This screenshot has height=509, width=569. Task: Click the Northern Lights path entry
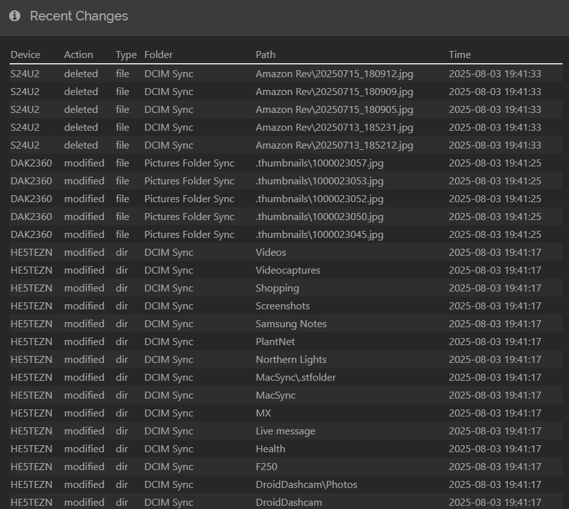click(x=291, y=360)
